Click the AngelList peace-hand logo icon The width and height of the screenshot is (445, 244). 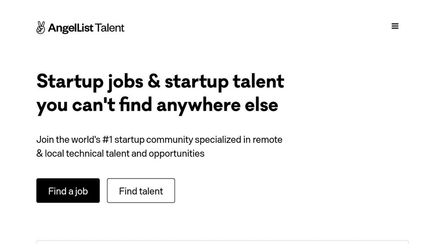(41, 28)
